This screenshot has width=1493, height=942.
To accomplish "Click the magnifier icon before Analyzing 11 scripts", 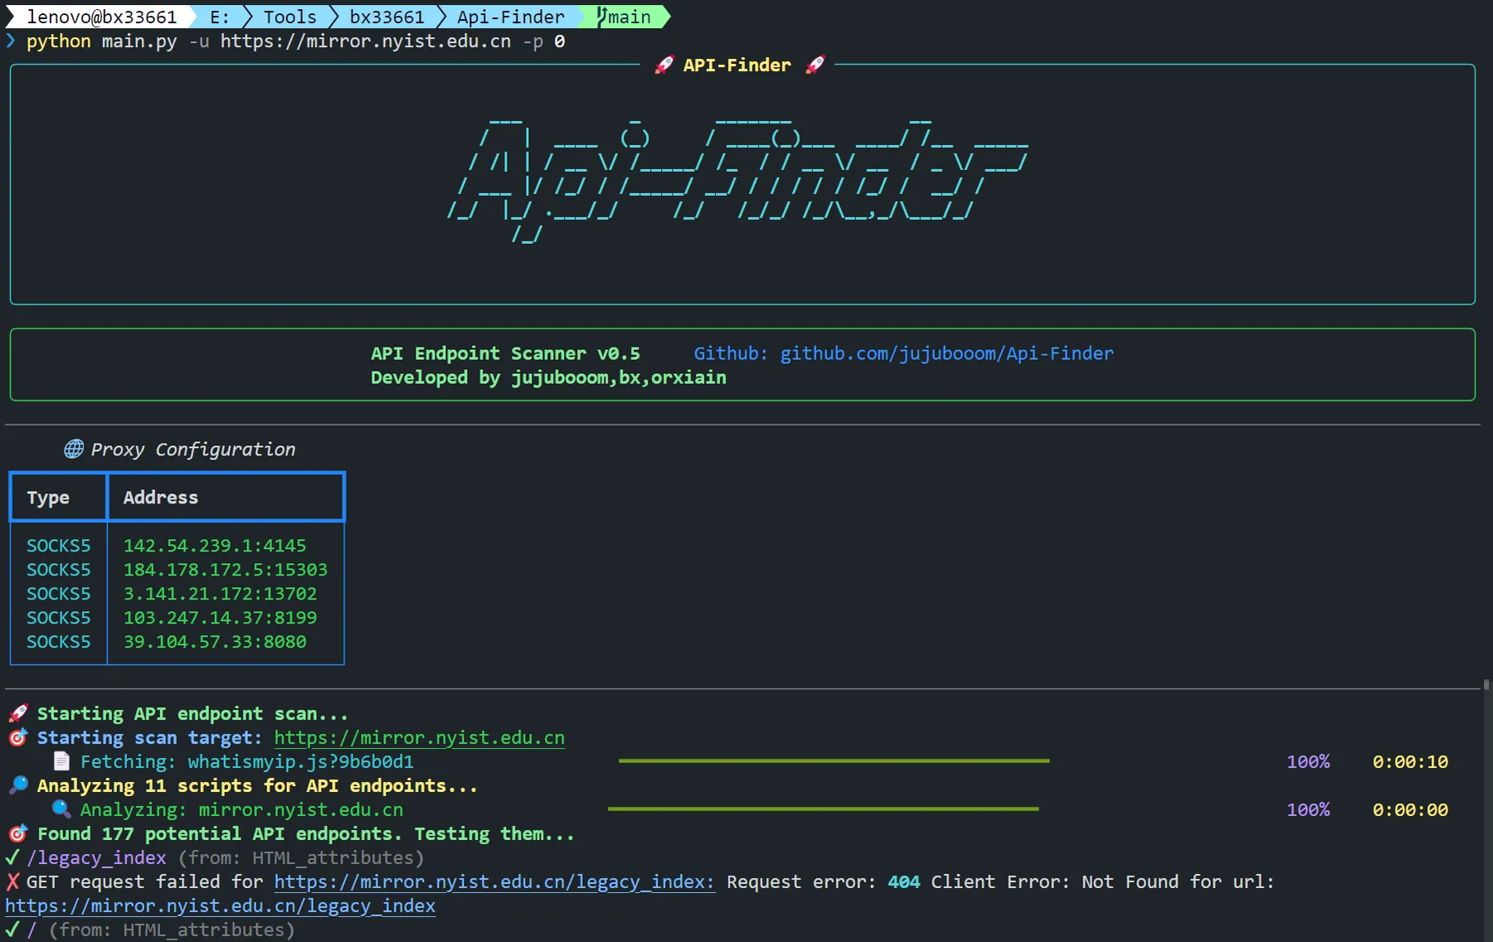I will click(18, 785).
